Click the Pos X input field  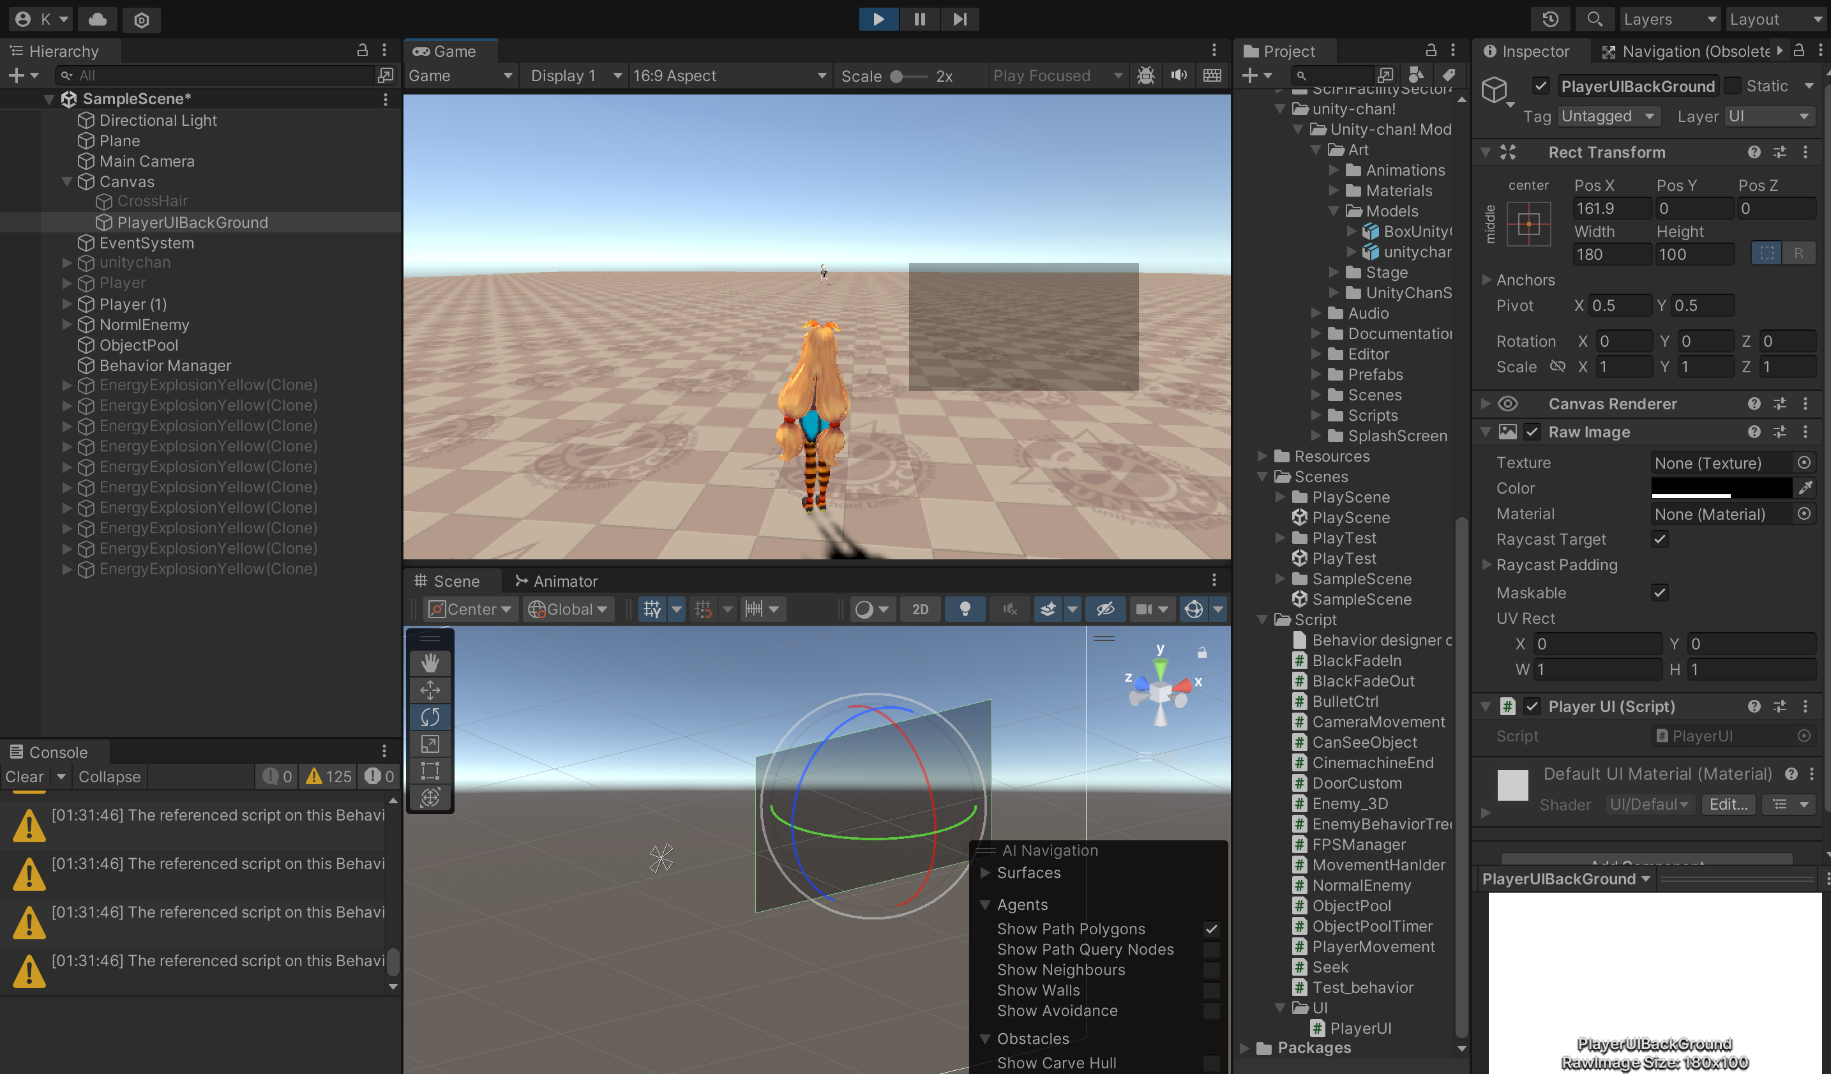(1611, 209)
